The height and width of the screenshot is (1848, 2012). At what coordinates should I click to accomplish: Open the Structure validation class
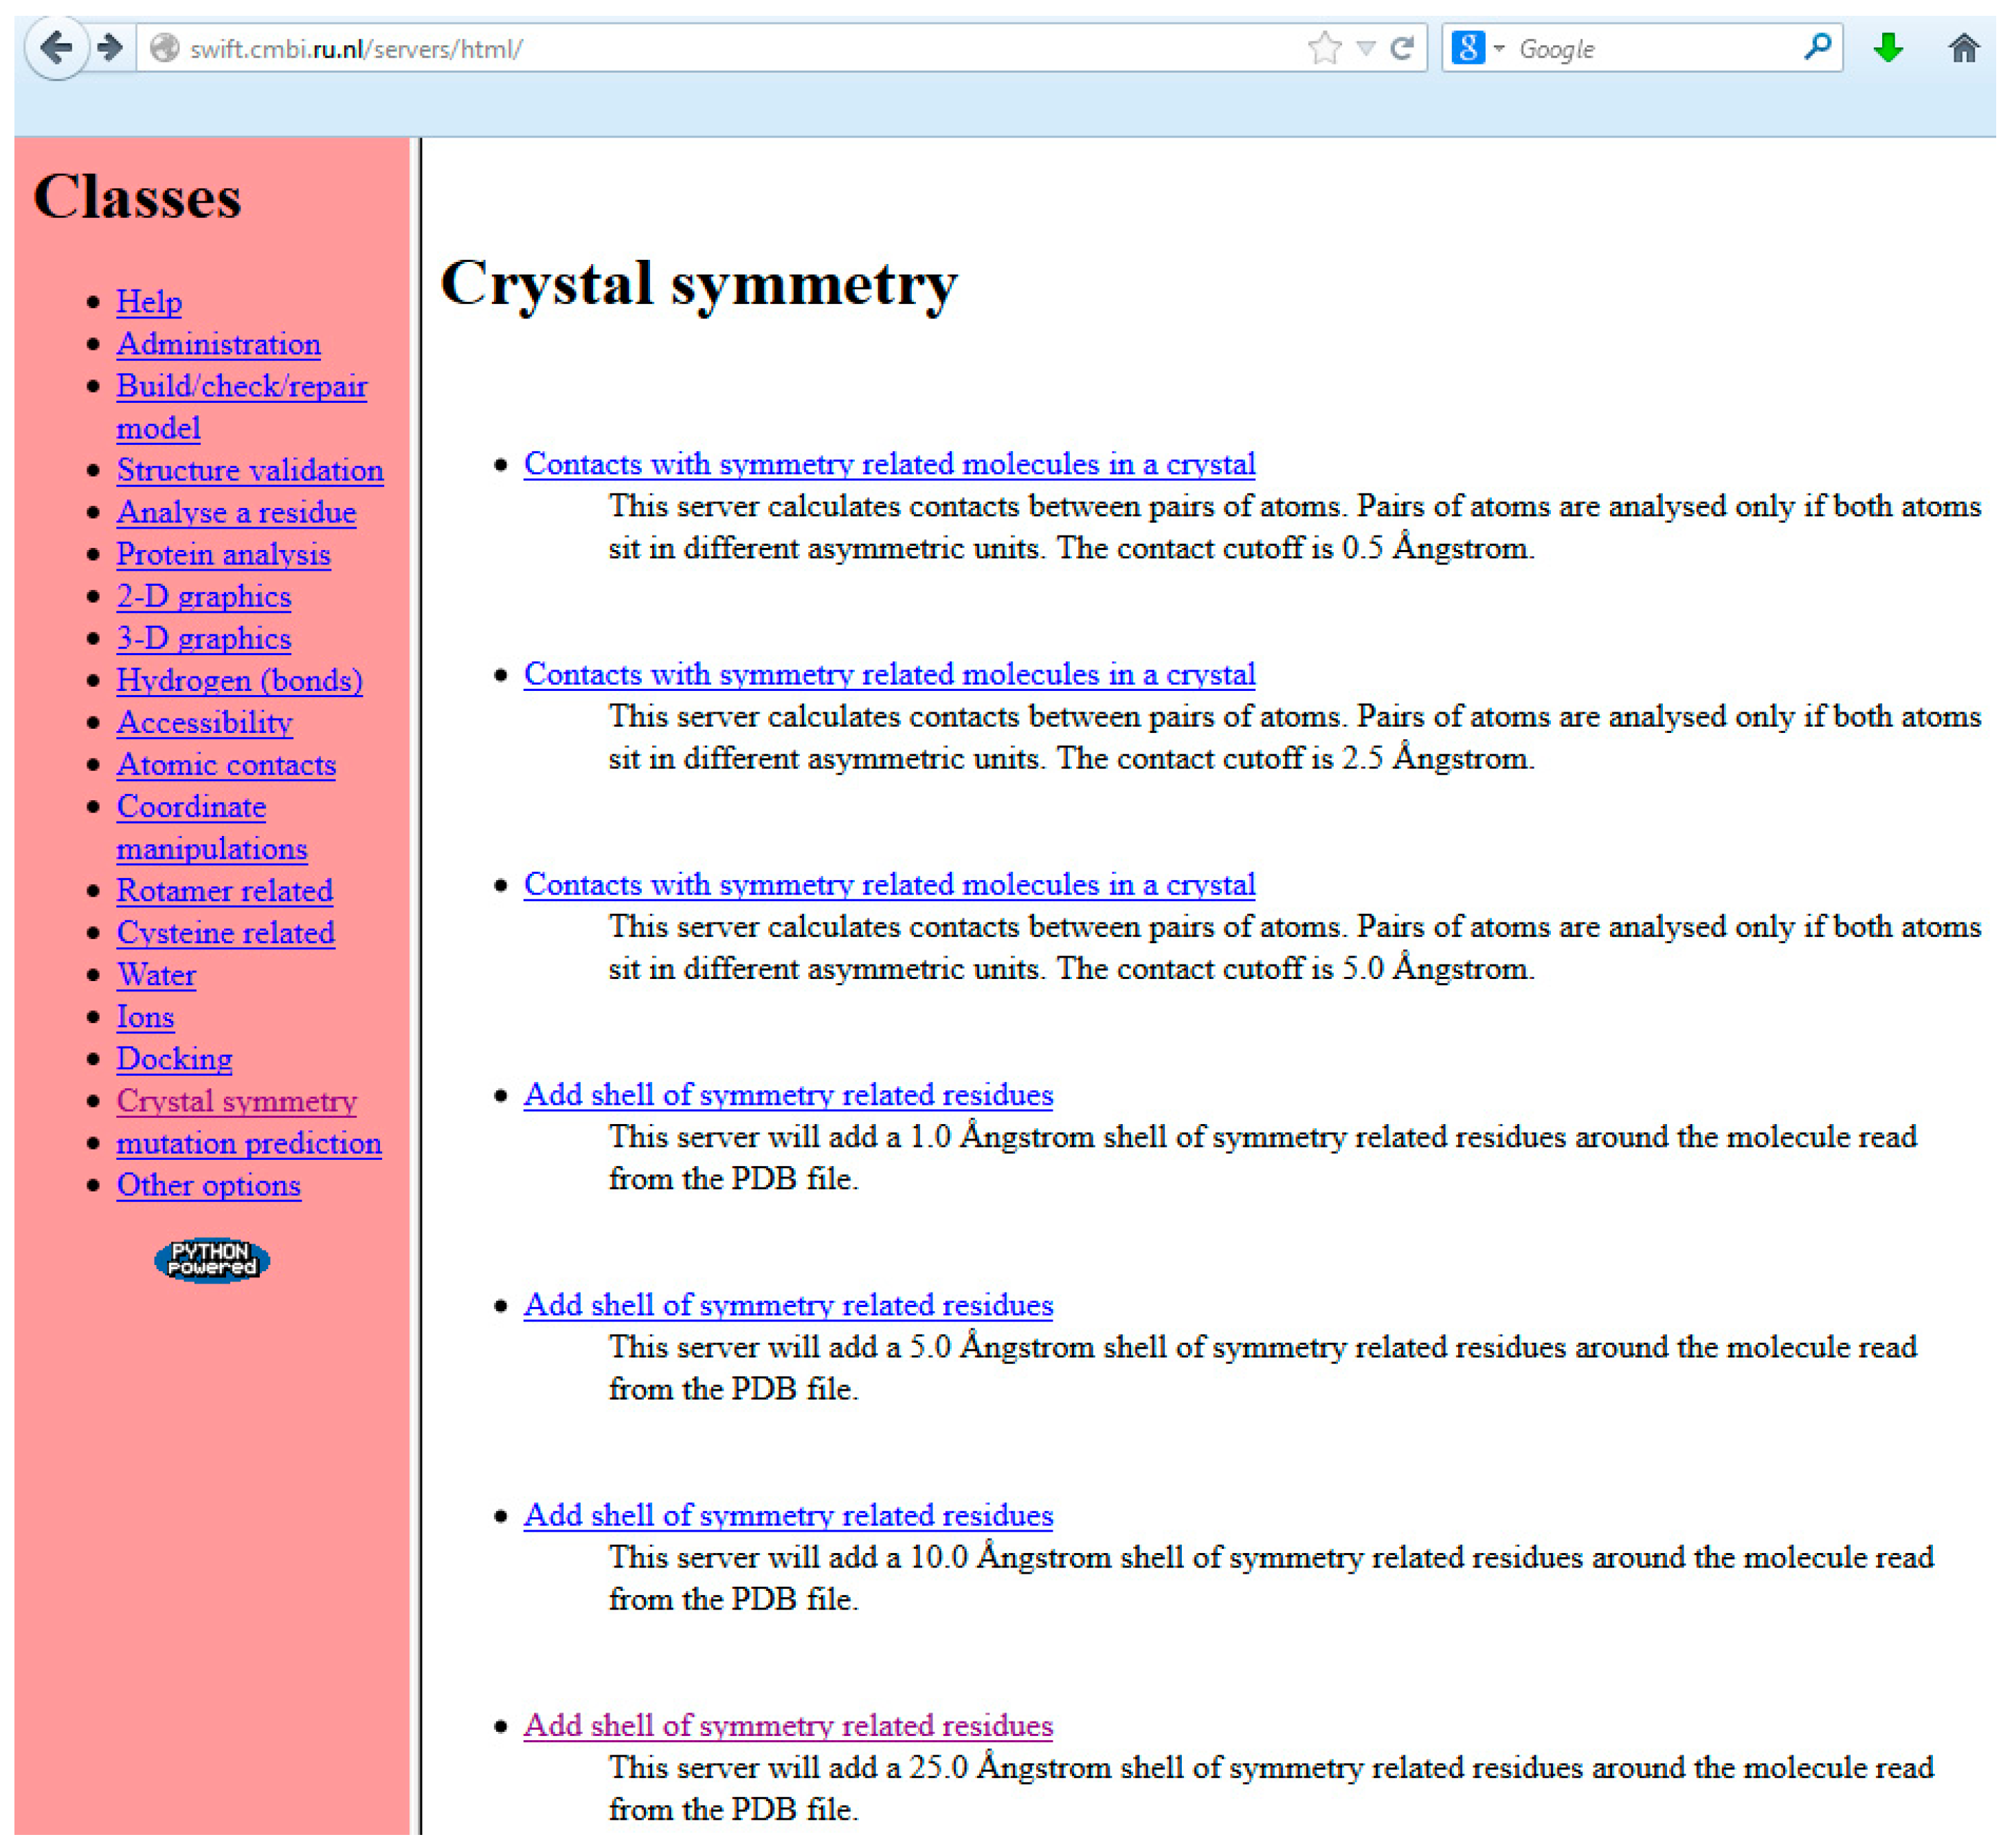[250, 471]
